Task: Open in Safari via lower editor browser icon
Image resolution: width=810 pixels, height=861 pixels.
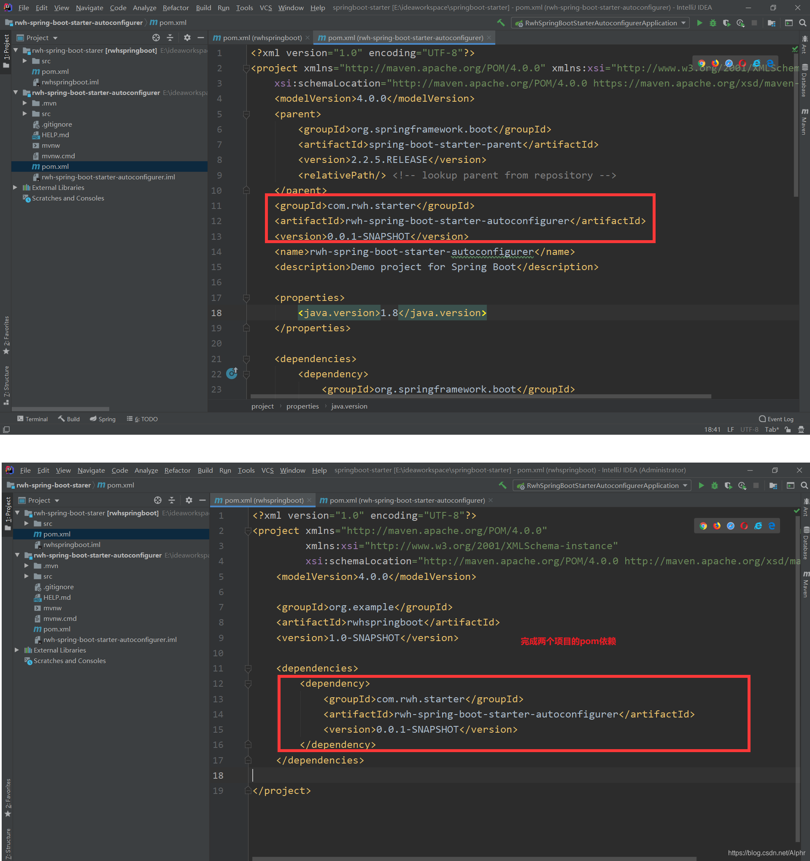Action: [731, 526]
